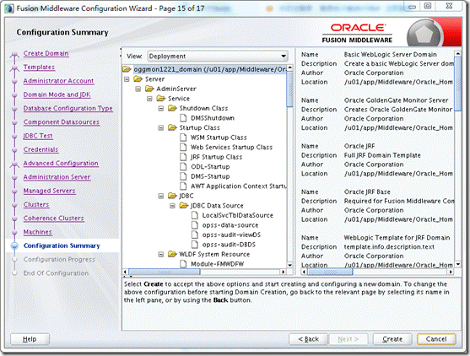Image resolution: width=470 pixels, height=356 pixels.
Task: Collapse the JDBC tree node
Action: click(161, 196)
